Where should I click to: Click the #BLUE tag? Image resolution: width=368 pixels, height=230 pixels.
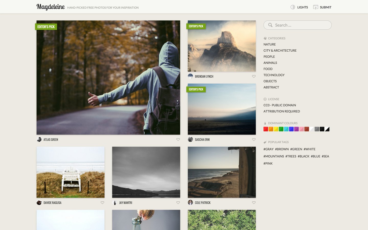coord(316,156)
